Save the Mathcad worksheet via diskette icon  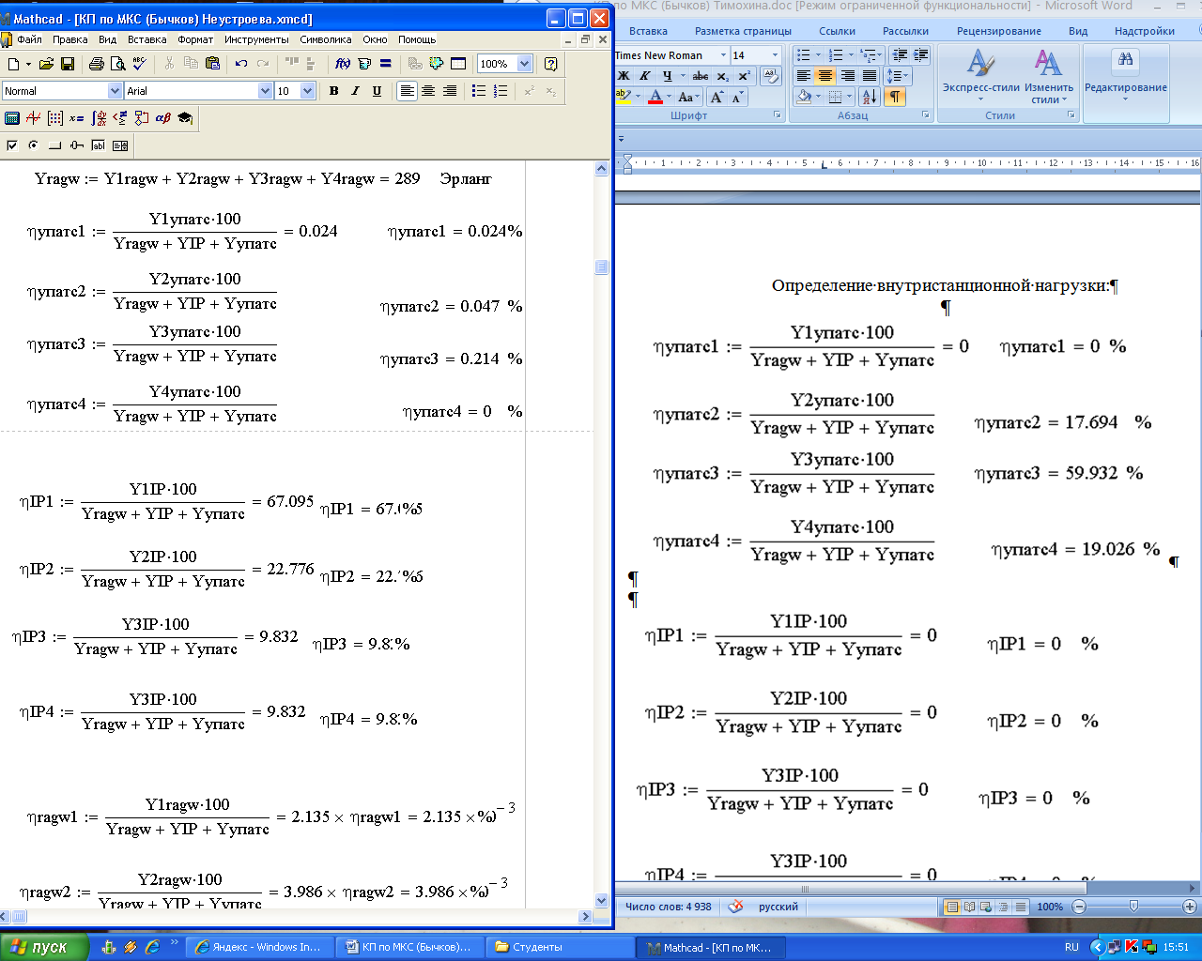pyautogui.click(x=68, y=64)
